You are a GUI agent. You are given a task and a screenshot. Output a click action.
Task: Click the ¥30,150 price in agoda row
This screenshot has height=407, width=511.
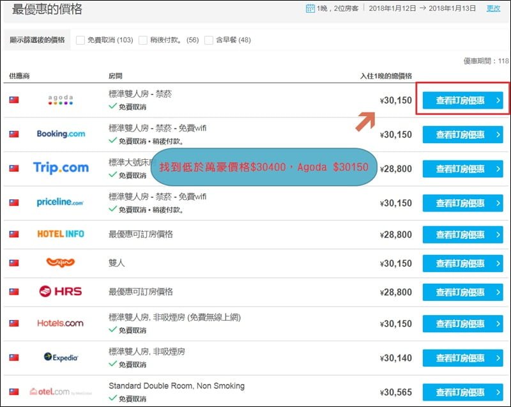click(395, 100)
